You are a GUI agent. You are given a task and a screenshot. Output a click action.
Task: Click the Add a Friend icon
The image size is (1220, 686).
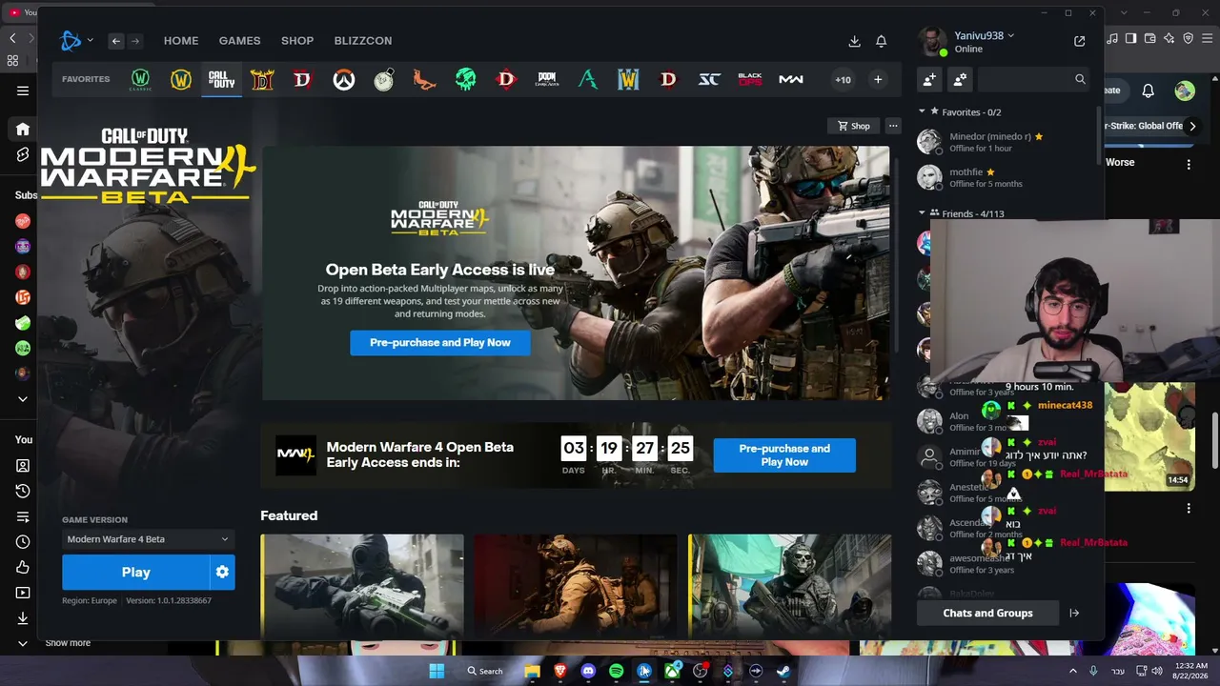pos(929,80)
